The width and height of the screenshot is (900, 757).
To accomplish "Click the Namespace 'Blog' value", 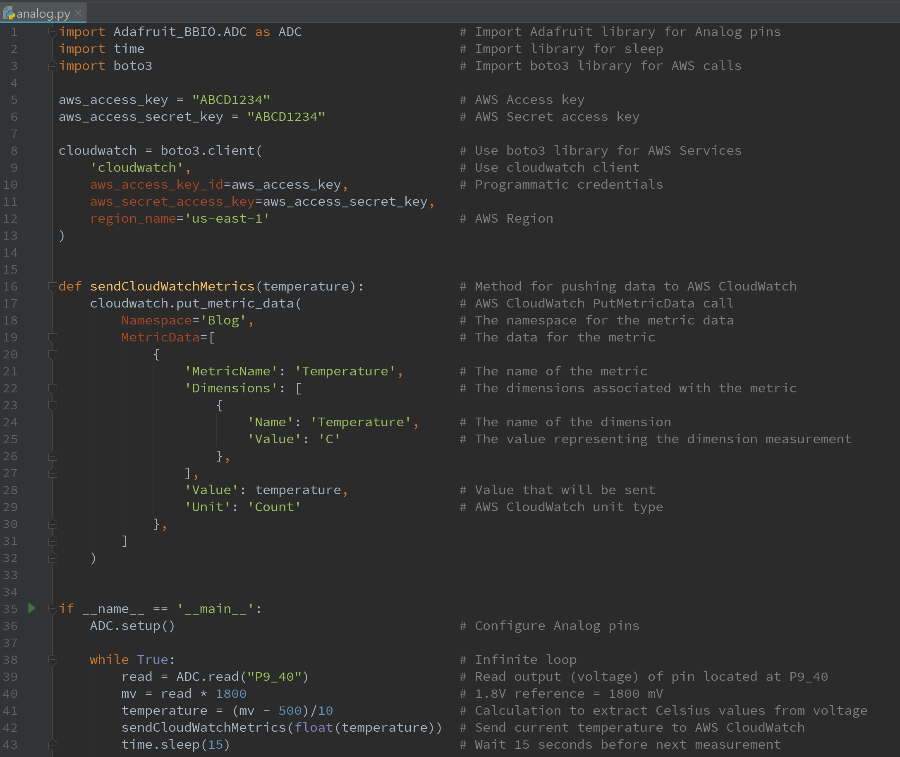I will pyautogui.click(x=223, y=320).
